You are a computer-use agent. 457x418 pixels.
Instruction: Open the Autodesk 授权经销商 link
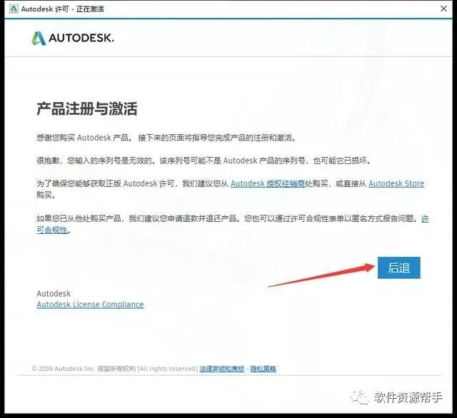268,183
